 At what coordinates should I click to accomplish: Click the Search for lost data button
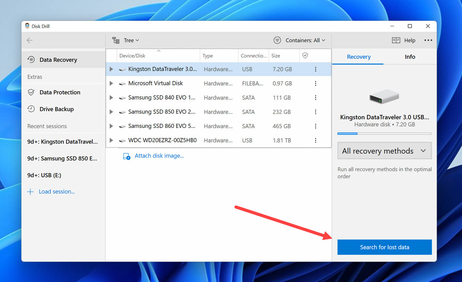pos(384,247)
